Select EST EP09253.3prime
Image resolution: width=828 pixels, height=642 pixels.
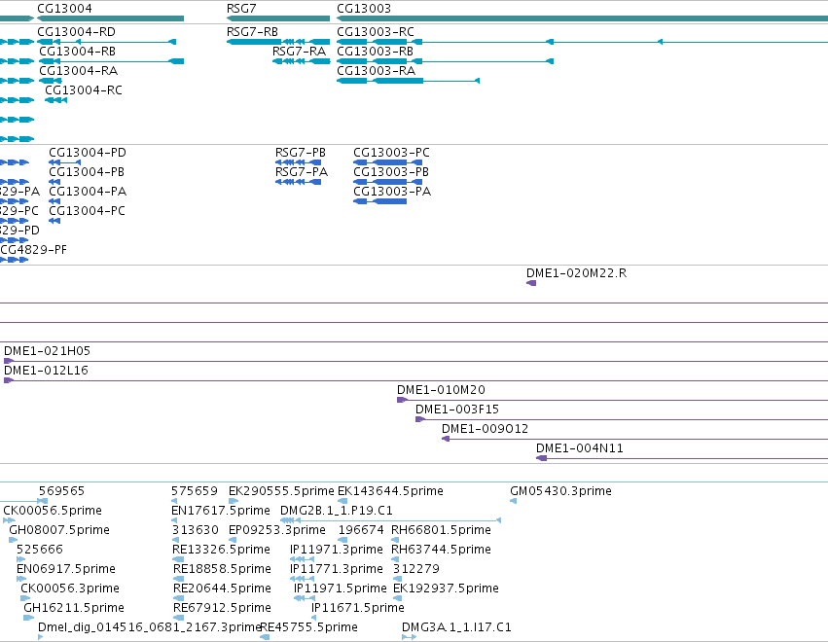click(x=277, y=530)
